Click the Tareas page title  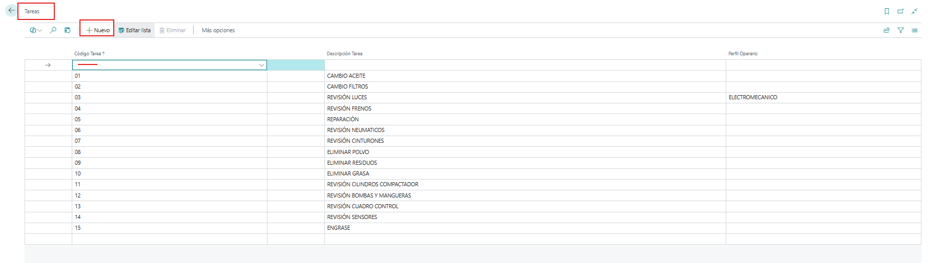click(32, 11)
